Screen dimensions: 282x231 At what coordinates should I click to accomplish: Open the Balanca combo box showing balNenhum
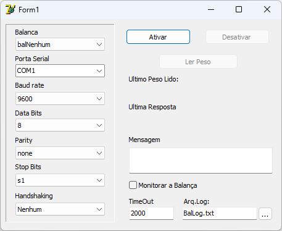pyautogui.click(x=60, y=44)
